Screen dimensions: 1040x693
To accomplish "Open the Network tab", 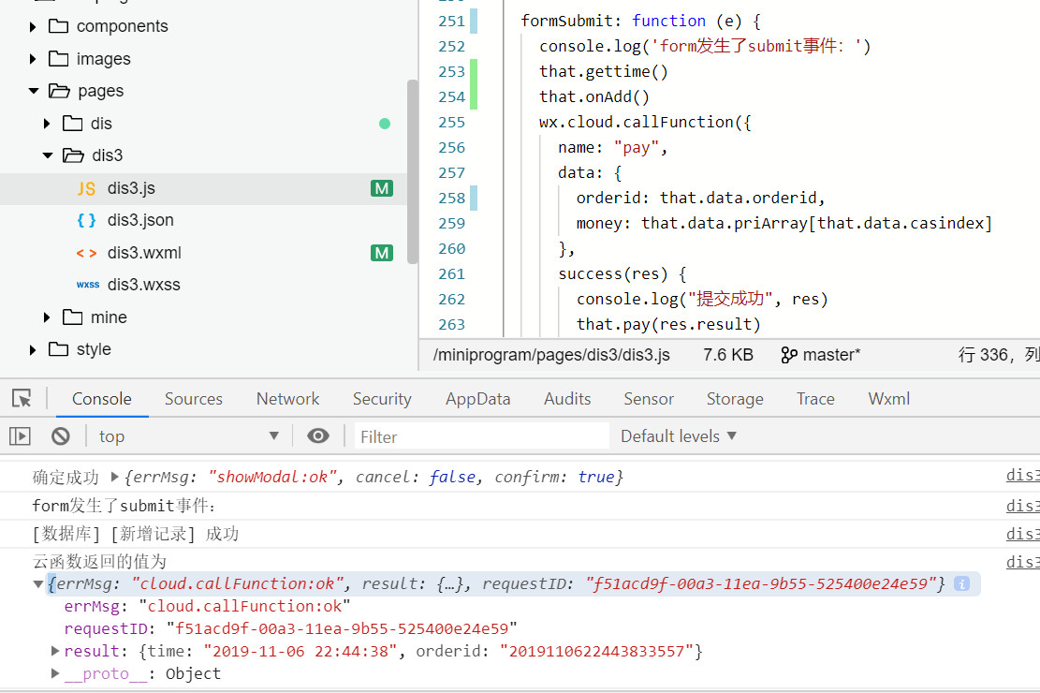I will (x=288, y=399).
